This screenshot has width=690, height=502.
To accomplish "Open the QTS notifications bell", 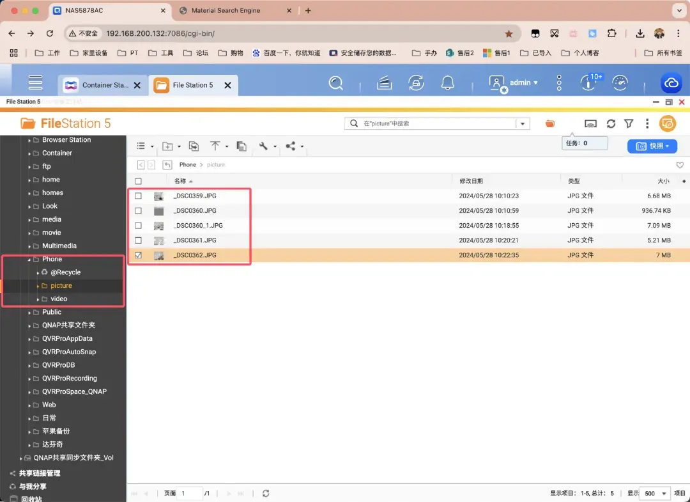I will 448,82.
